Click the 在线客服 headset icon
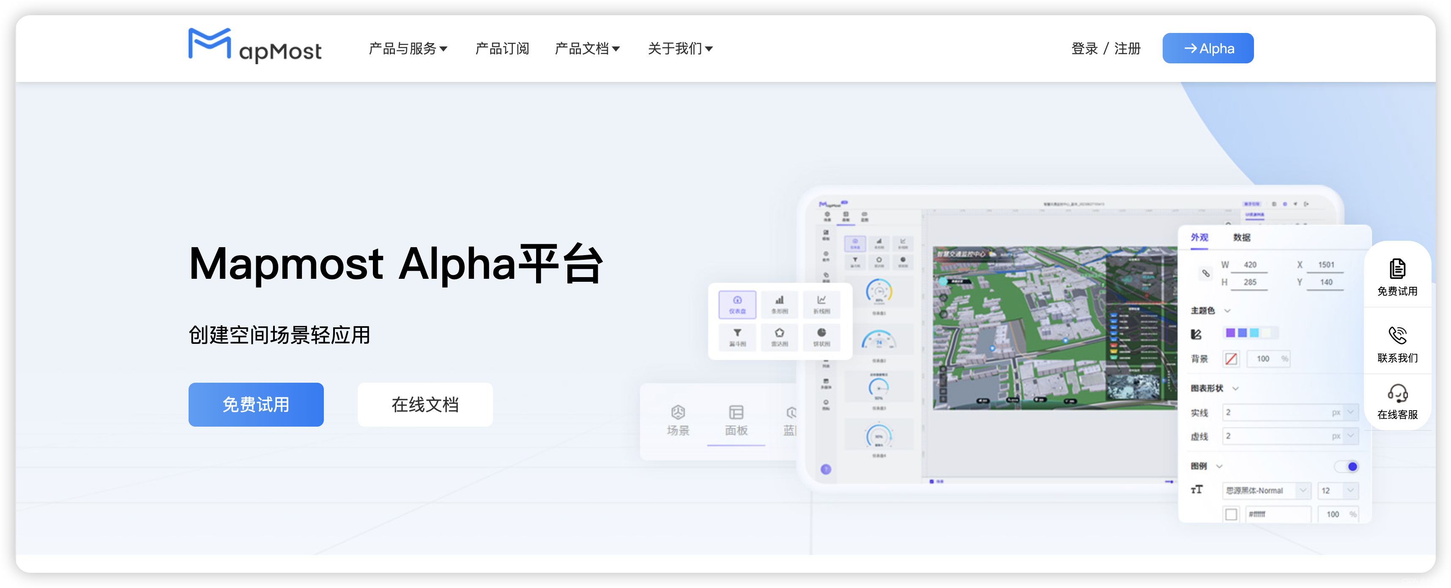 (x=1397, y=393)
